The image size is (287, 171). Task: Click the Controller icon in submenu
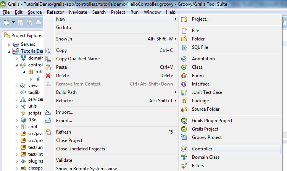click(184, 149)
